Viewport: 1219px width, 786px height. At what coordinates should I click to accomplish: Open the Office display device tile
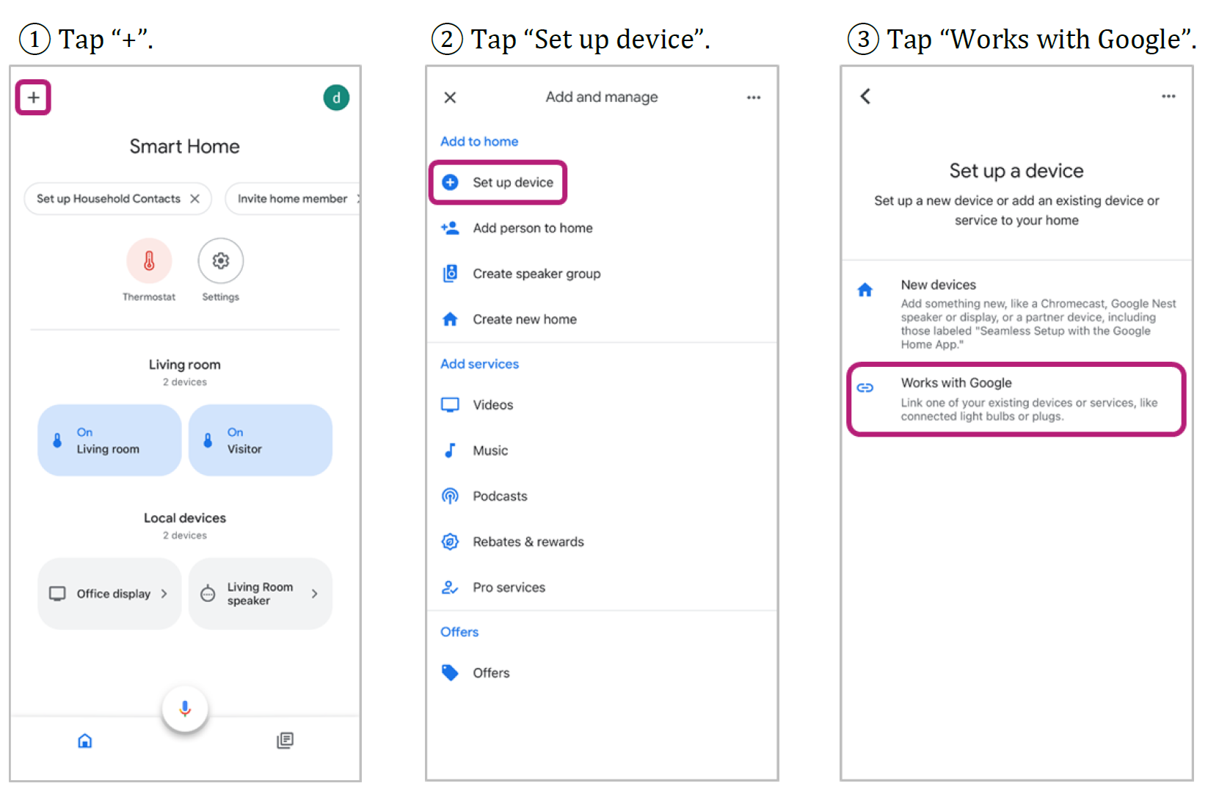(109, 594)
